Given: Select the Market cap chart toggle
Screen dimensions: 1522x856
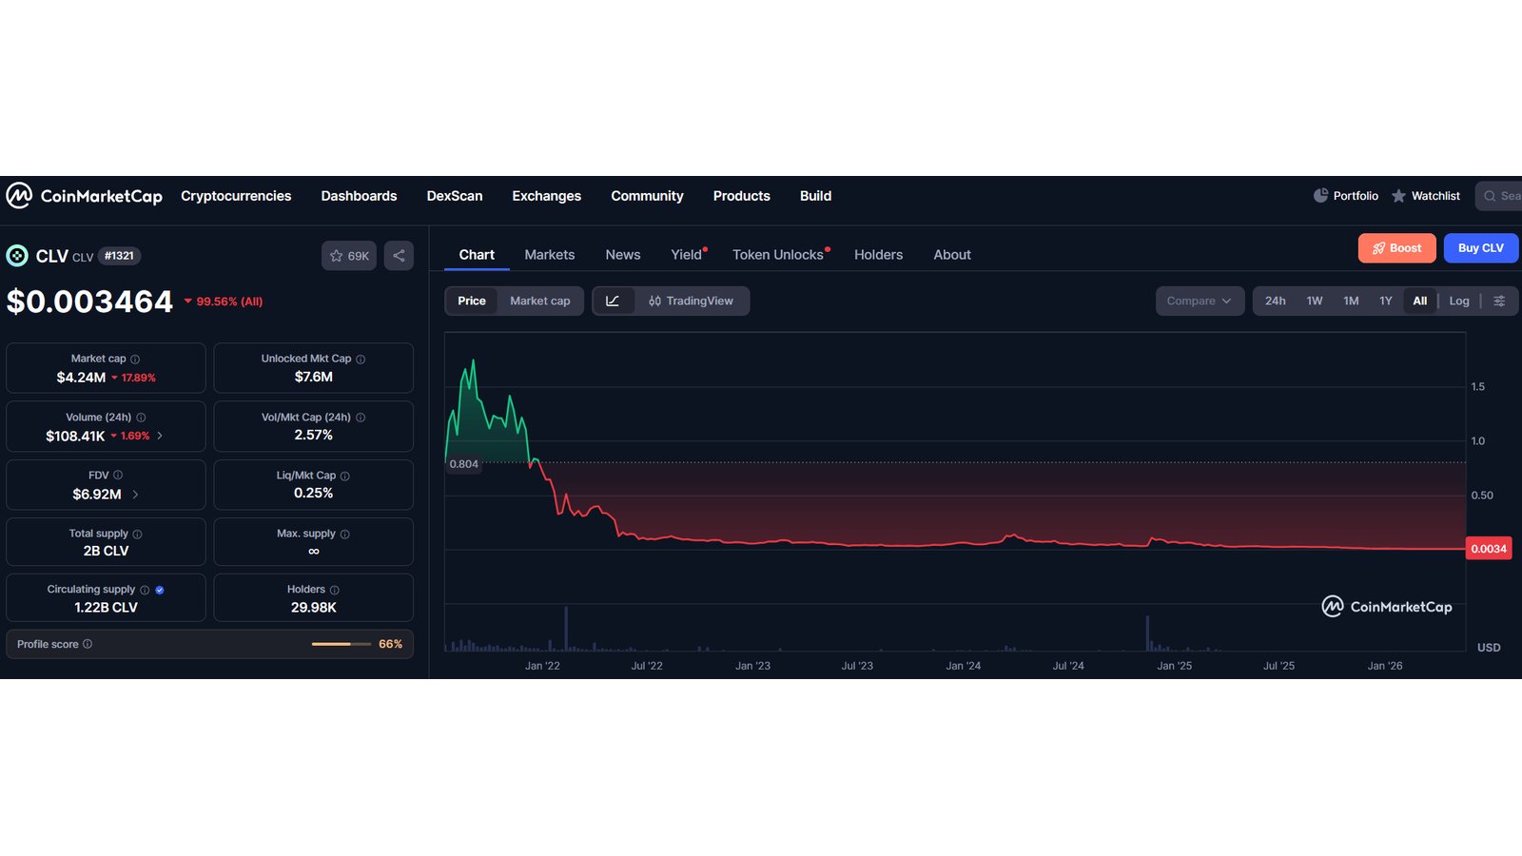Looking at the screenshot, I should (x=540, y=301).
